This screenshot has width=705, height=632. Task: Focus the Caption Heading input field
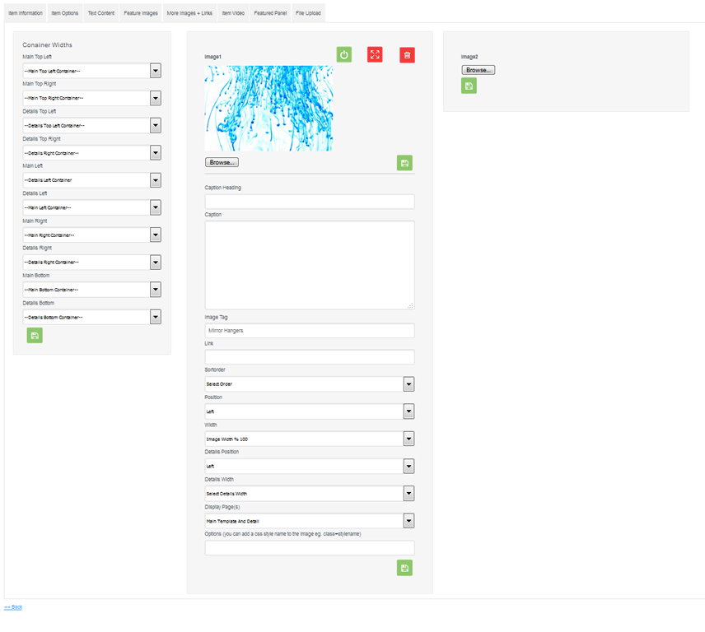310,202
